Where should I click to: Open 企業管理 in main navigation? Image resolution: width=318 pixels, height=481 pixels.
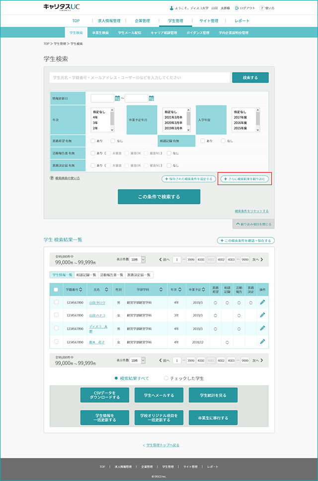[x=143, y=21]
